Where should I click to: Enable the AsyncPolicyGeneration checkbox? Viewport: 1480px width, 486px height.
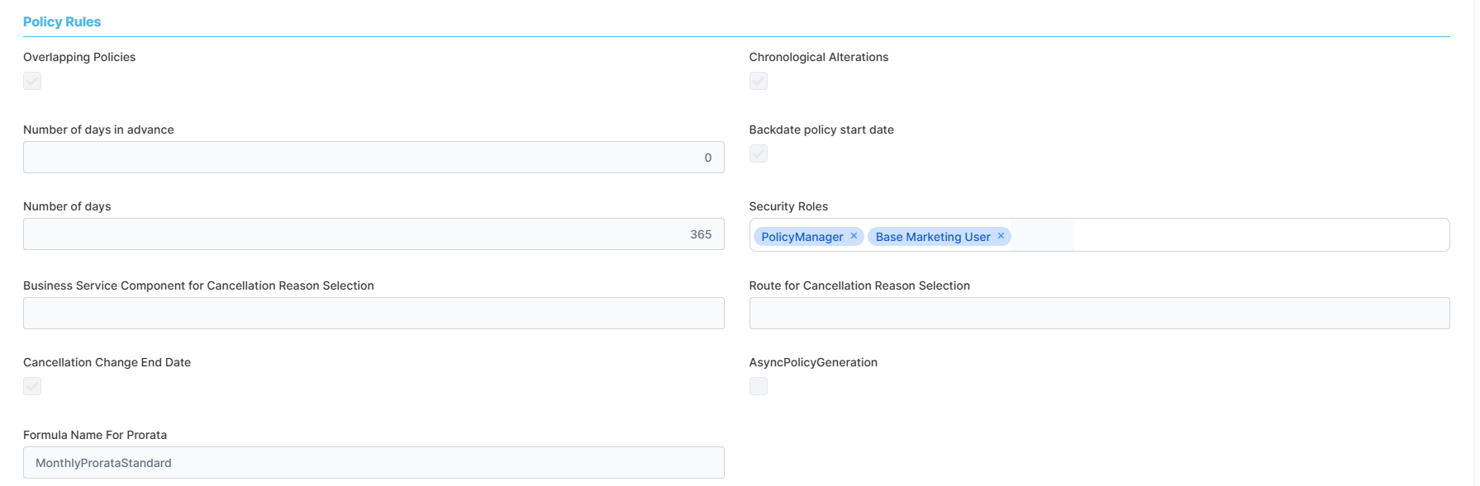pos(758,386)
